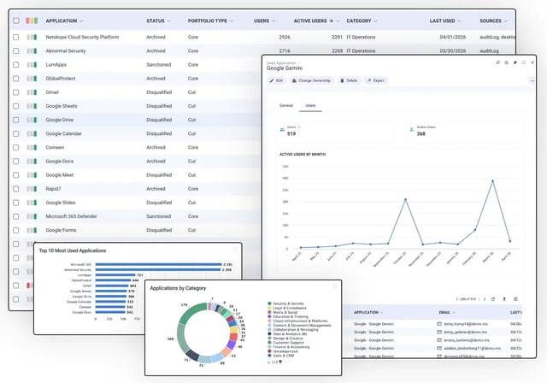Click risk indicator icon for Rapid7 row
This screenshot has width=547, height=383.
point(32,189)
